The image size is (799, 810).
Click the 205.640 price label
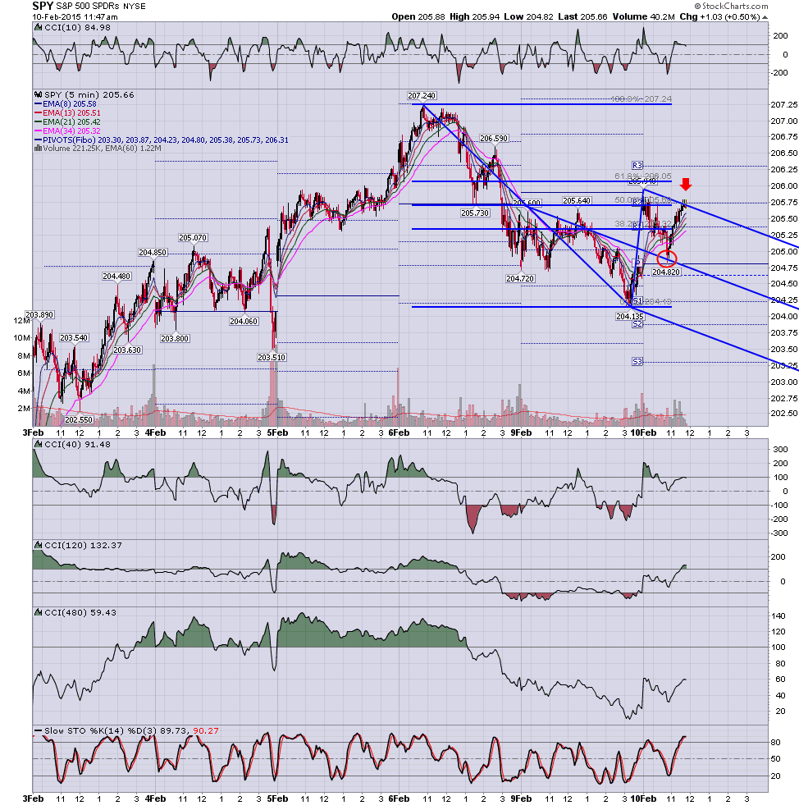(x=577, y=200)
